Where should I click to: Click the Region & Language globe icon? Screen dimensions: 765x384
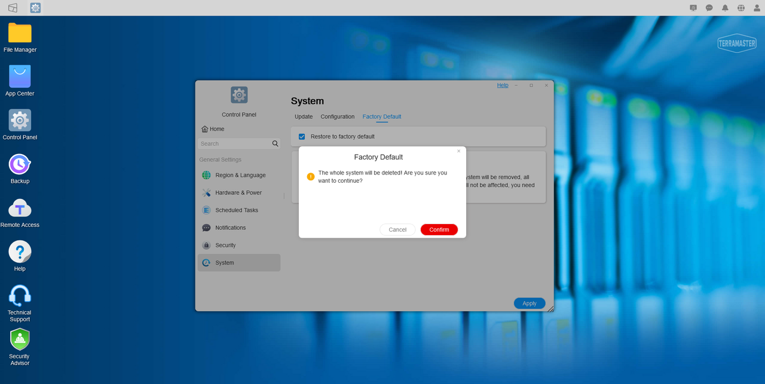pos(206,175)
